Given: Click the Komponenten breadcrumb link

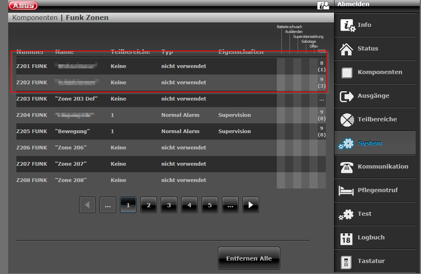Looking at the screenshot, I should [35, 18].
